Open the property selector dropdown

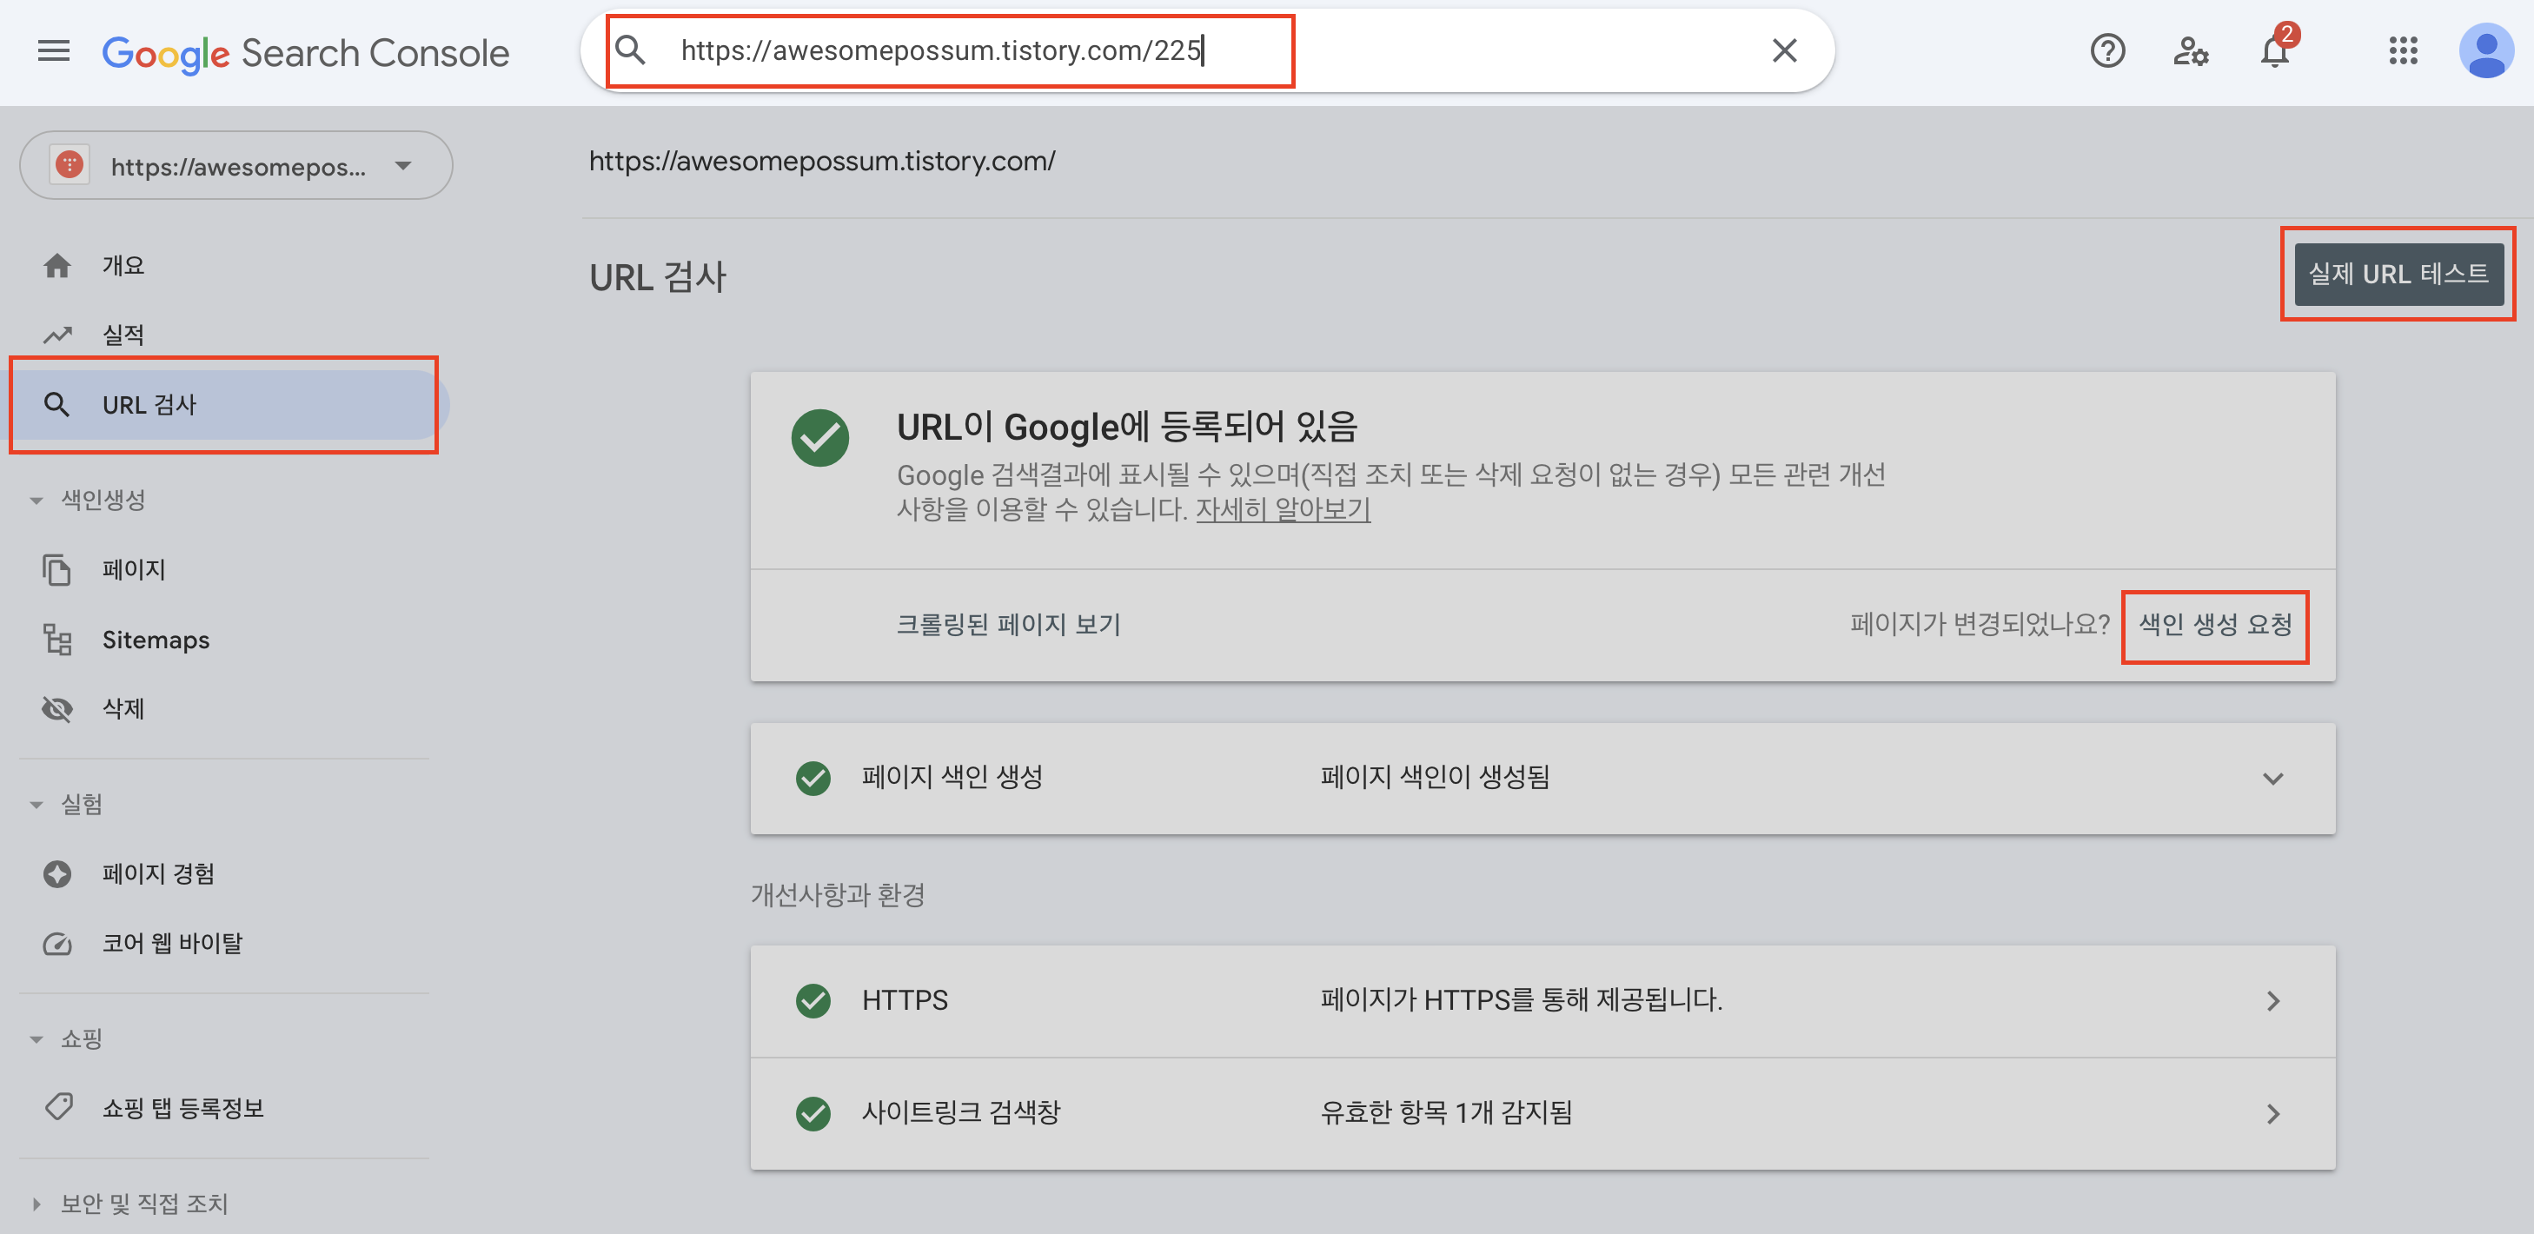pos(236,165)
